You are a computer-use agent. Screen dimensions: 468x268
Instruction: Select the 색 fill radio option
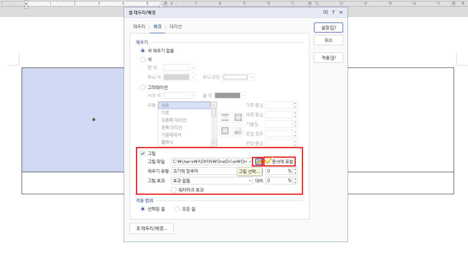click(x=143, y=59)
